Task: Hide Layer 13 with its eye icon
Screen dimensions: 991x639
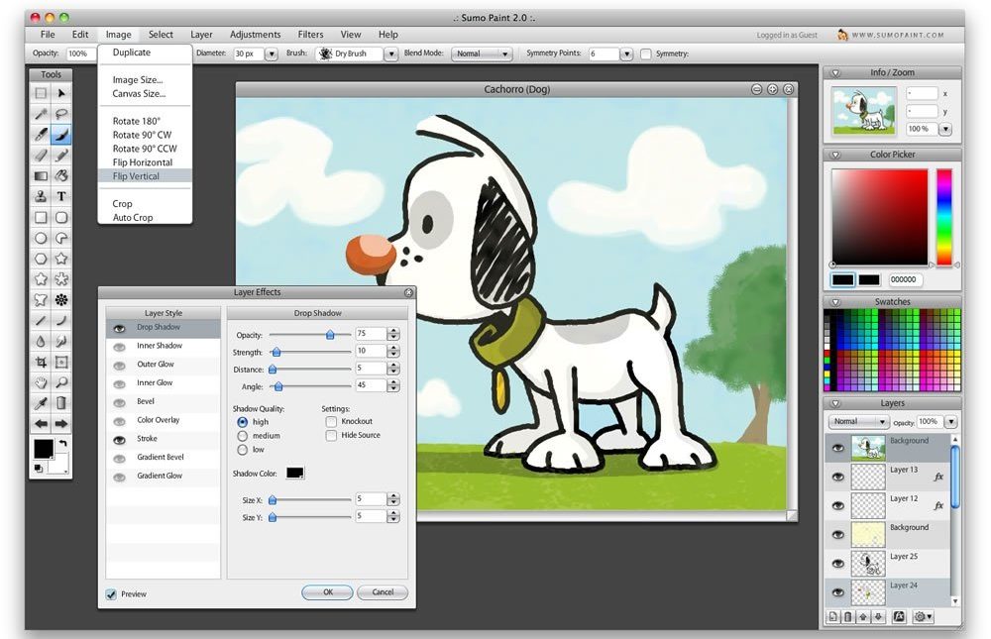Action: (x=838, y=477)
